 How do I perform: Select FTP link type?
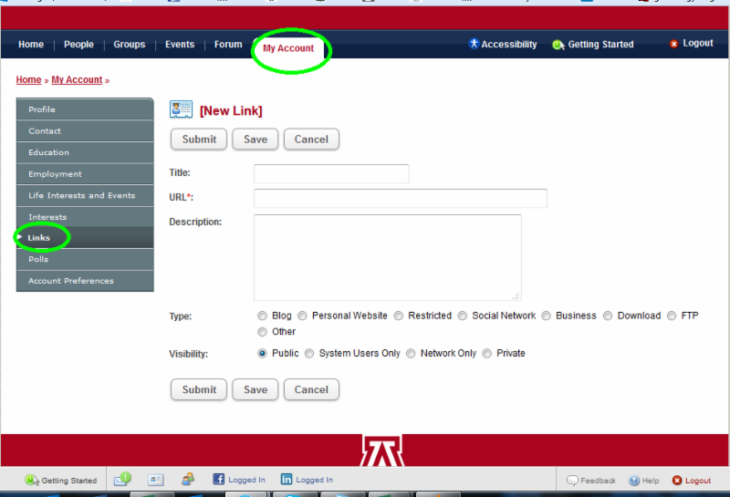coord(672,316)
